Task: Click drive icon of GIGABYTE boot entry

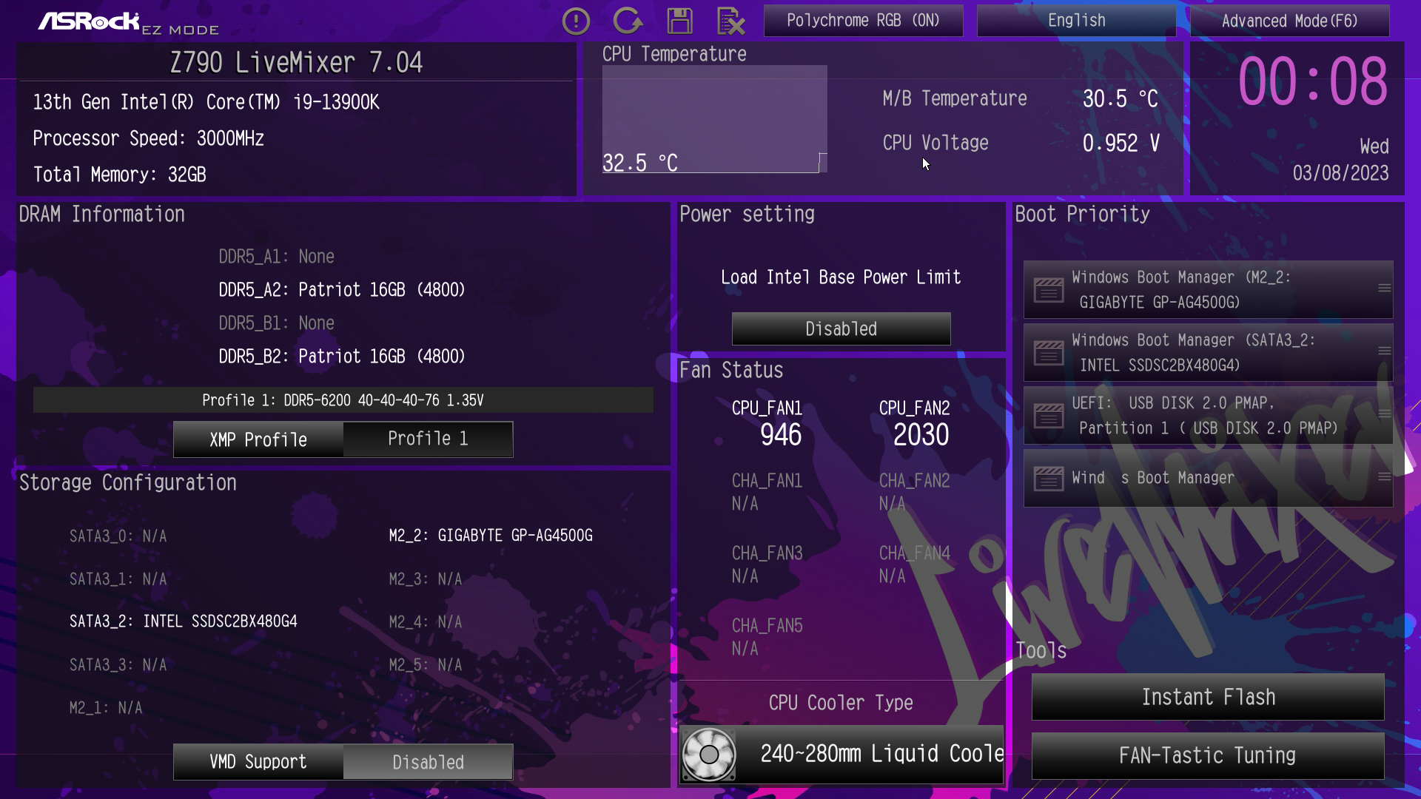Action: click(x=1048, y=289)
